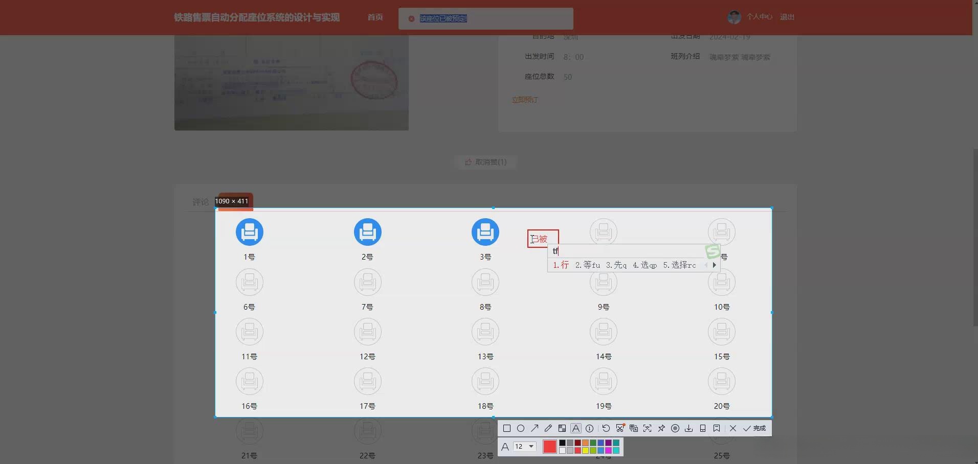Click the Sogou input method icon
This screenshot has height=464, width=978.
[712, 251]
